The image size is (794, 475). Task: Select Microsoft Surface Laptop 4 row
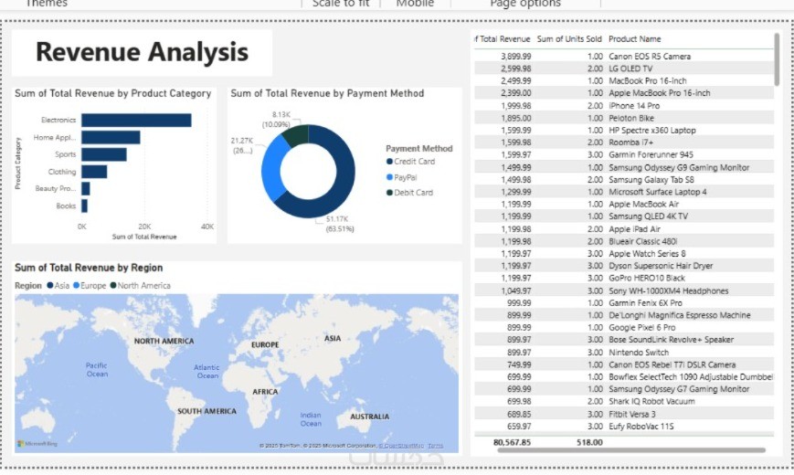click(x=624, y=192)
